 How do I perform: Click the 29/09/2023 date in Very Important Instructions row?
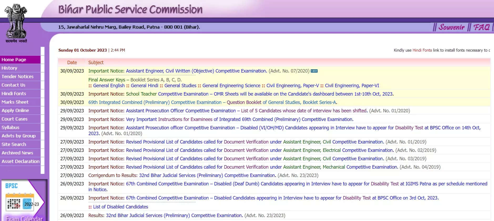tap(72, 119)
